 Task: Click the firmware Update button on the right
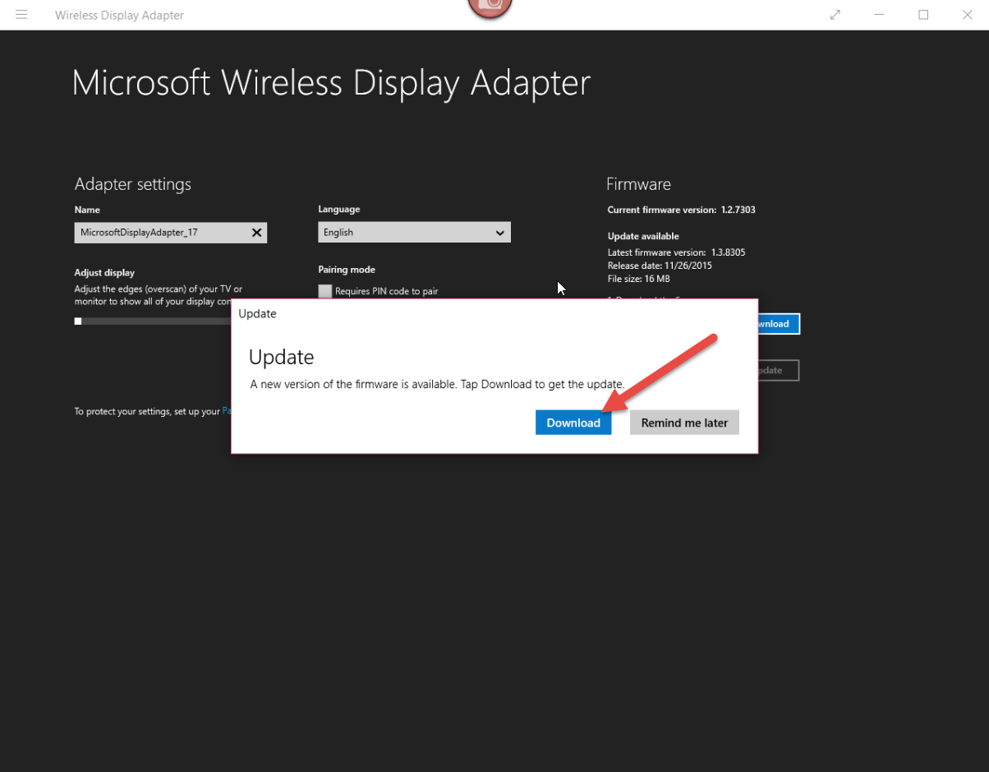coord(778,370)
